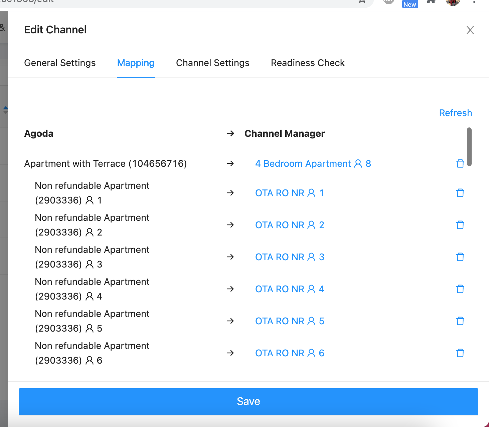The image size is (489, 427).
Task: Click Non refundable Apartment (2903336) occupancy 2 row
Action: tap(92, 225)
